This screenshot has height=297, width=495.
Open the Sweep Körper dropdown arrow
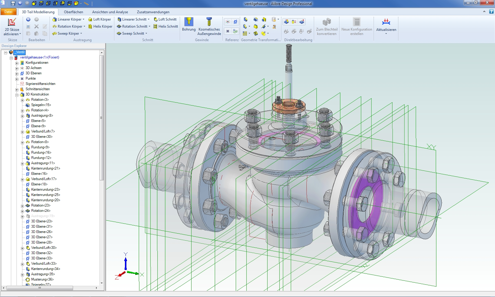(x=81, y=33)
